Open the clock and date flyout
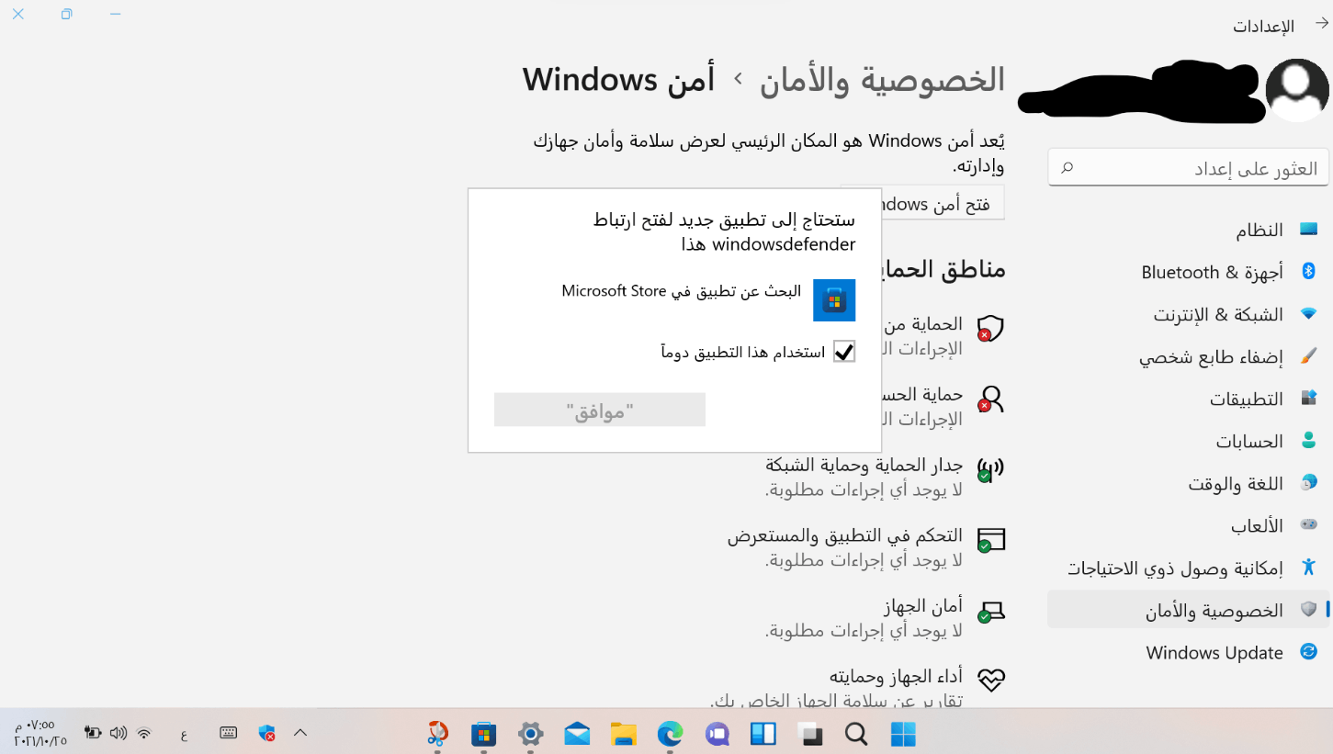This screenshot has width=1333, height=754. tap(40, 733)
